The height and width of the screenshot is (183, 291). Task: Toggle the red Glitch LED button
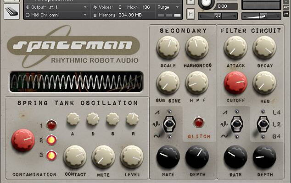[x=198, y=122]
